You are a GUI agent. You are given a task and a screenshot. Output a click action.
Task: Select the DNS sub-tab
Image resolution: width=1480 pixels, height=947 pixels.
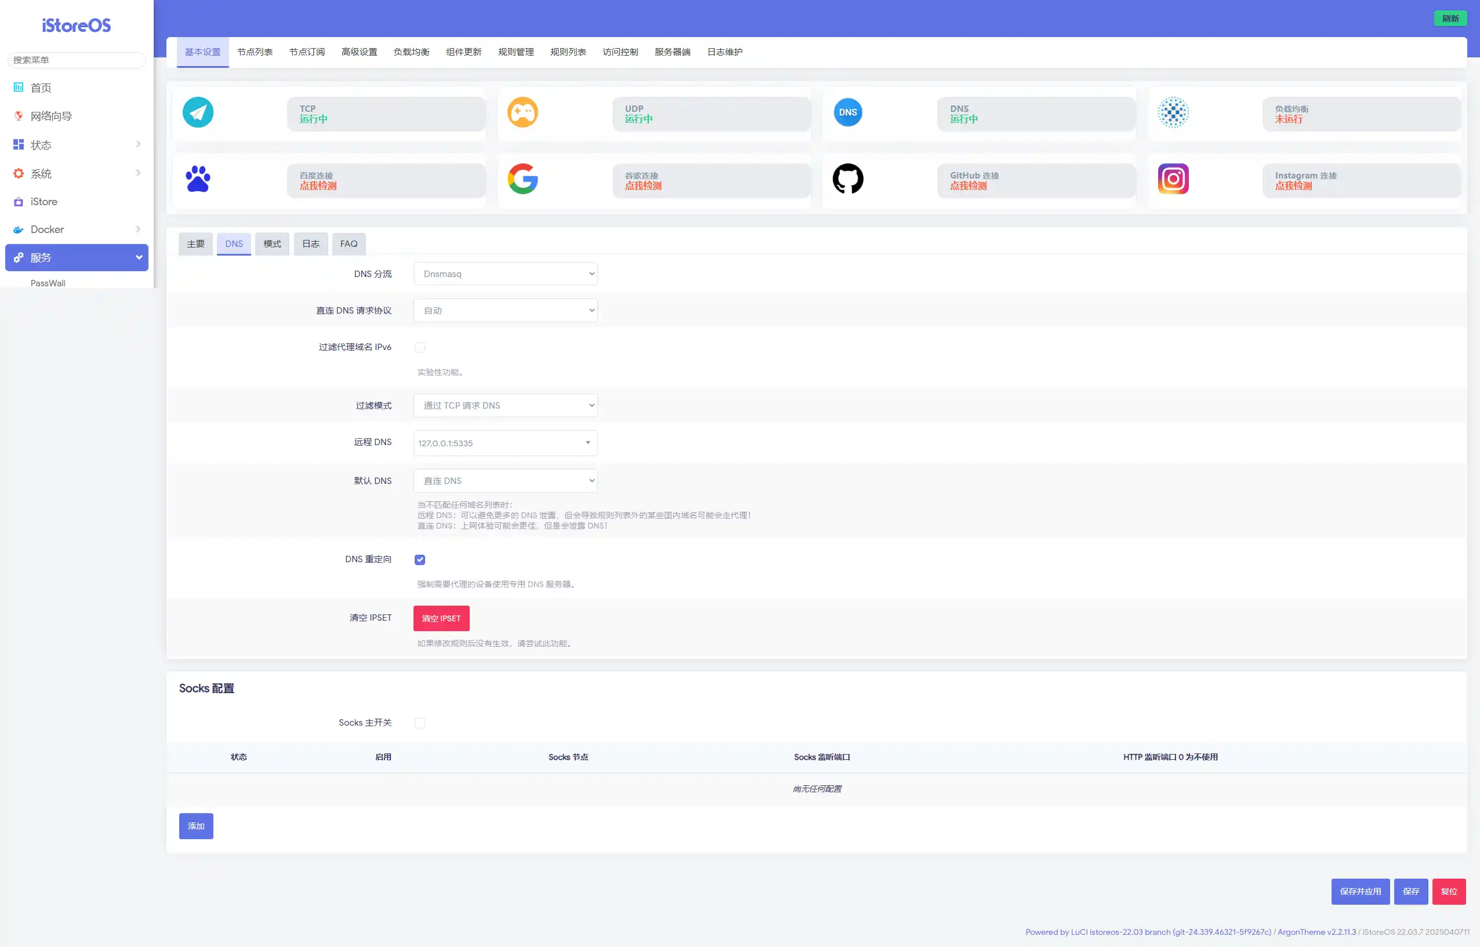tap(234, 244)
